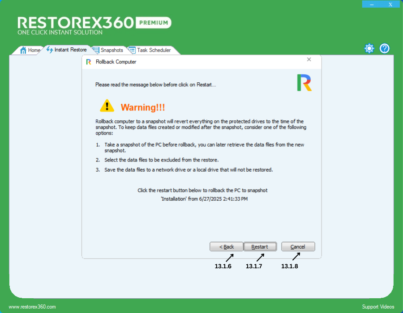Click the help question mark icon
The height and width of the screenshot is (313, 403).
[385, 49]
